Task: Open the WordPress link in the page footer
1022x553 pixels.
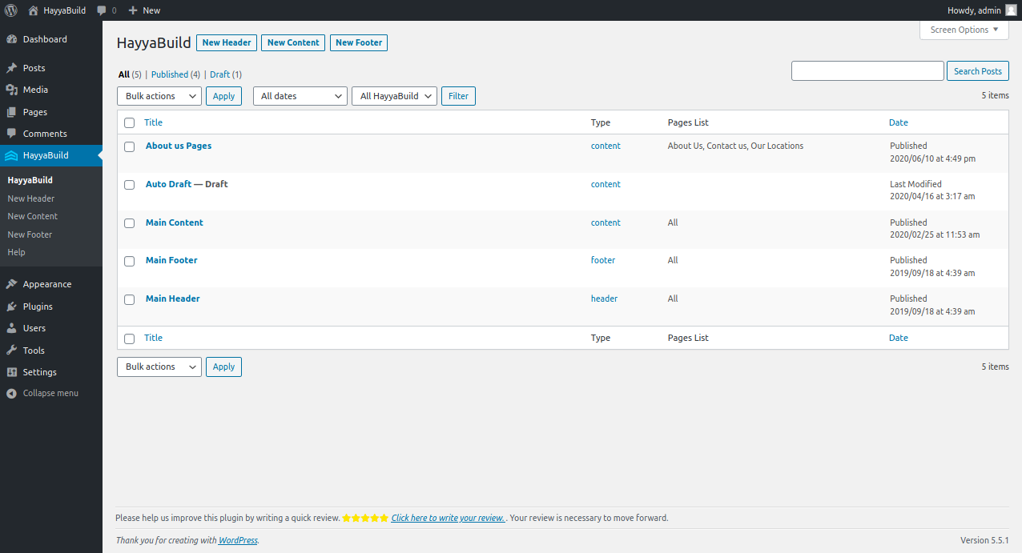Action: click(238, 540)
